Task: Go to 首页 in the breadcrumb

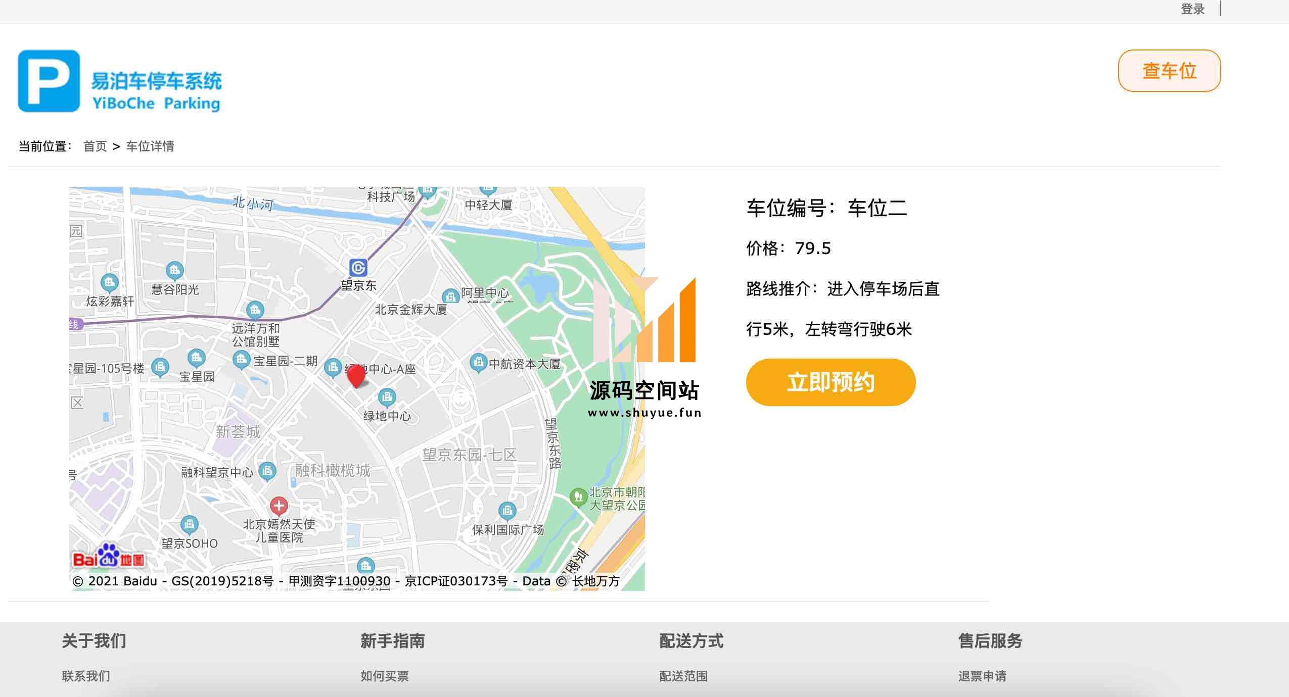Action: pyautogui.click(x=95, y=146)
